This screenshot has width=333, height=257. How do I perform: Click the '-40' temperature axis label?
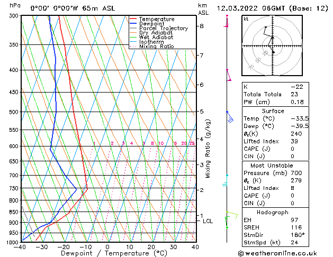(20, 247)
